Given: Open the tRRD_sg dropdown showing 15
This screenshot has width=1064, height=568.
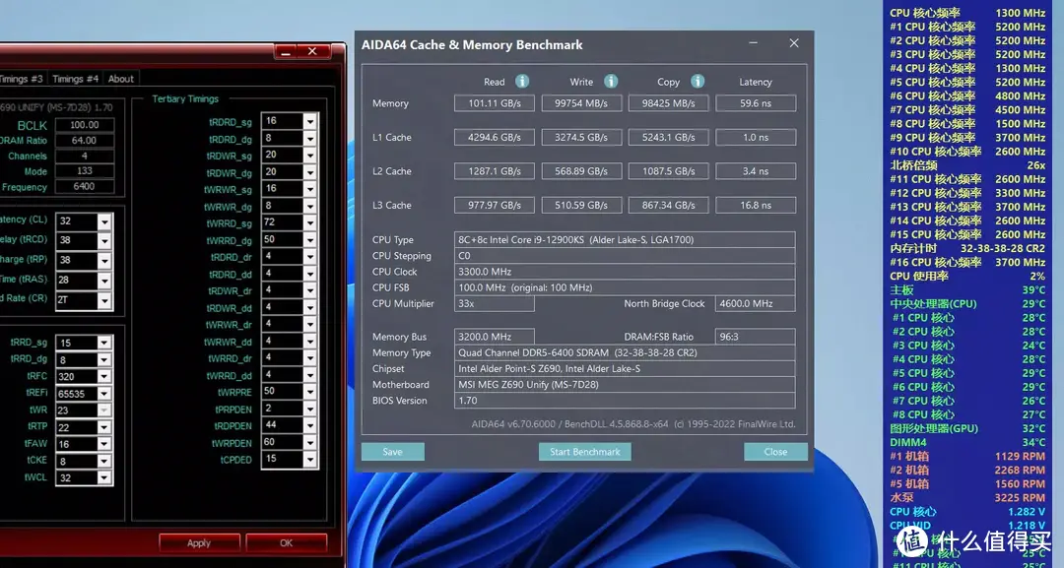Looking at the screenshot, I should pos(103,343).
